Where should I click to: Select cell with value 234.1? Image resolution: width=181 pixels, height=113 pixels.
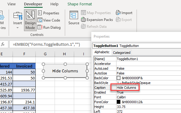(x=24, y=102)
